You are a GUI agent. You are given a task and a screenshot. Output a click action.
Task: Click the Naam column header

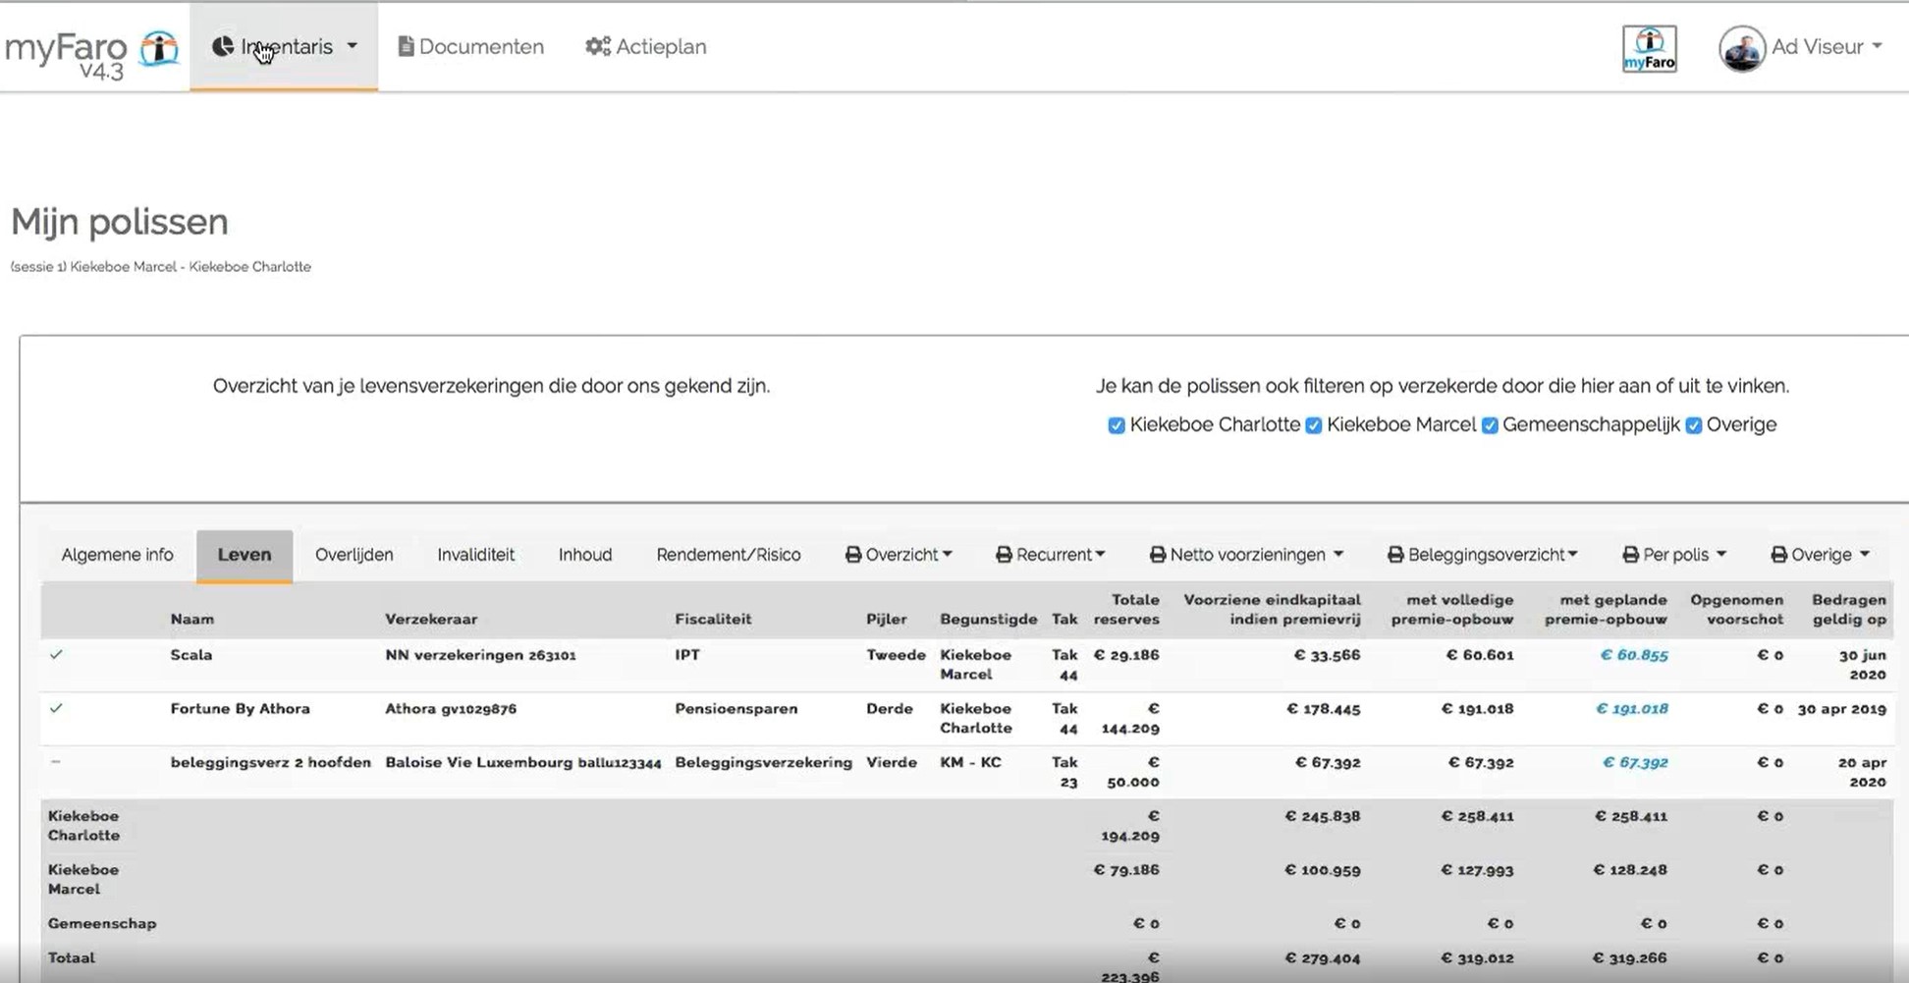coord(191,619)
